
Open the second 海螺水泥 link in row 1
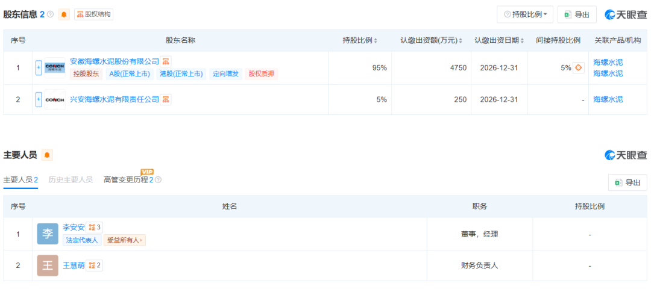(x=608, y=73)
